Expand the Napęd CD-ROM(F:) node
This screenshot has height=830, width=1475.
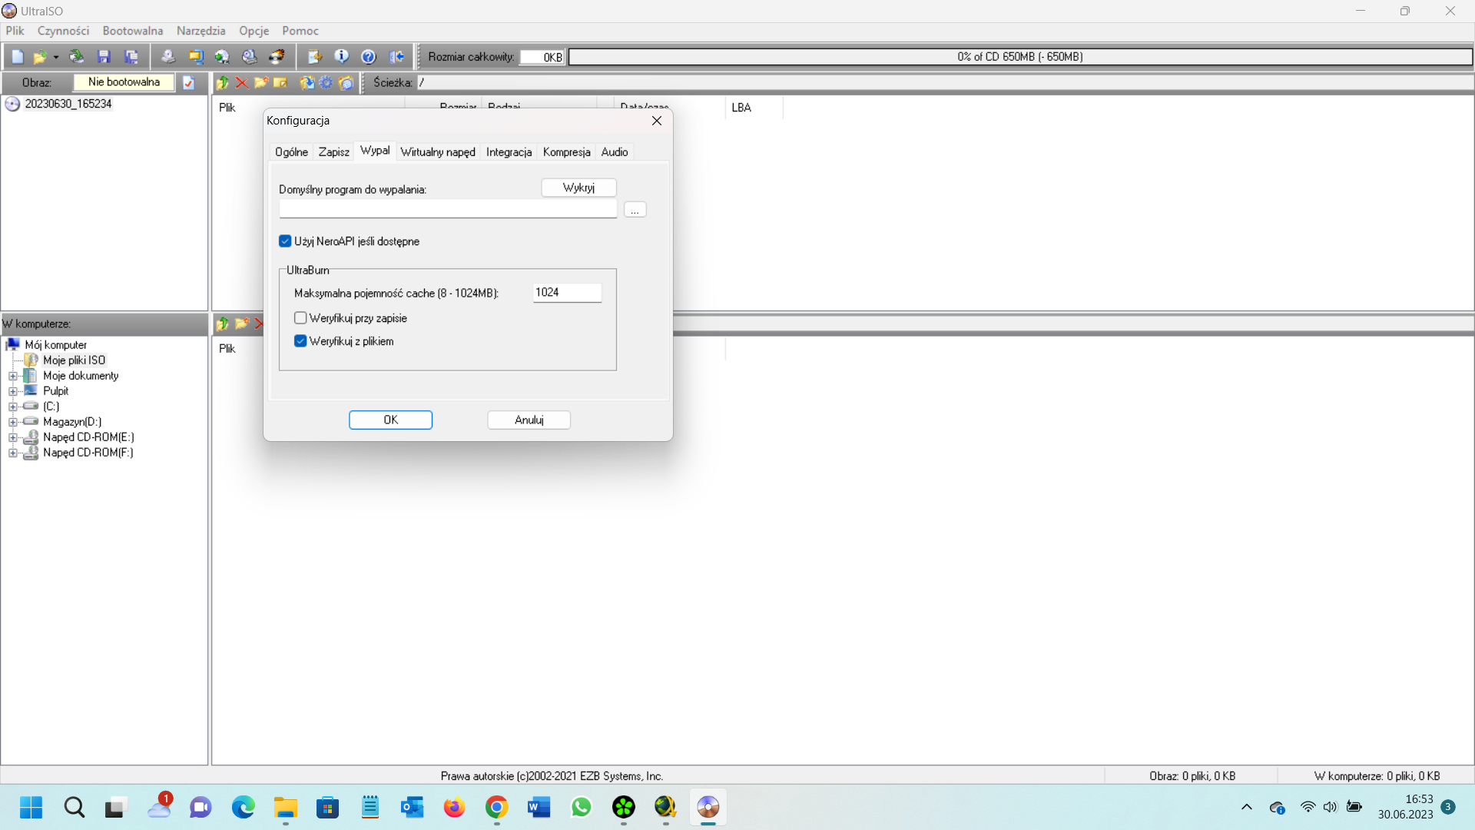coord(12,453)
